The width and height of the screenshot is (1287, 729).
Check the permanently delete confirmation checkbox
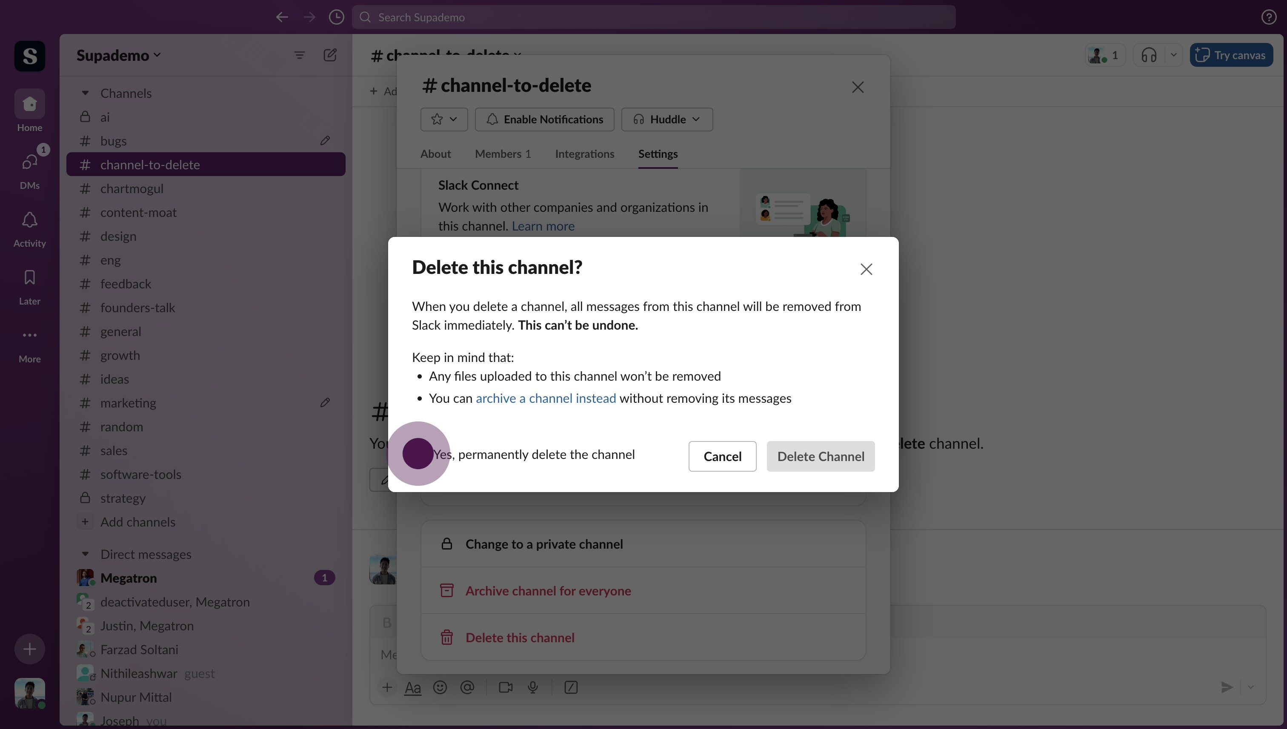tap(418, 454)
